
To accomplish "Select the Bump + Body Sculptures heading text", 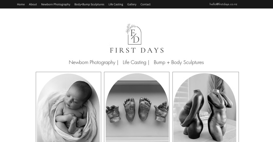I will coord(179,62).
